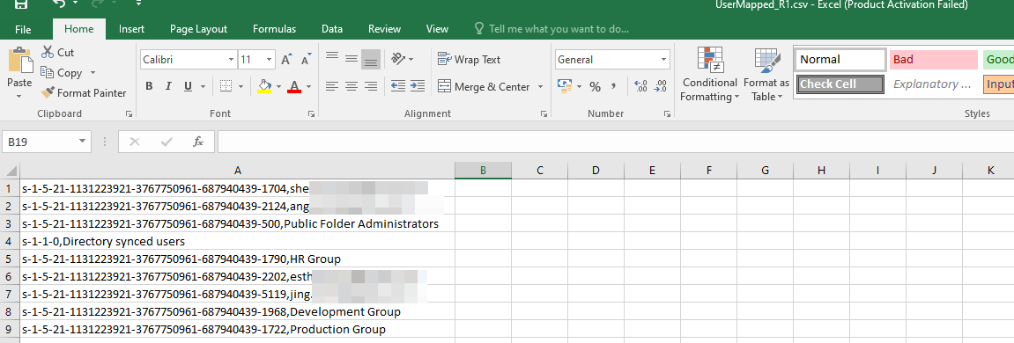
Task: Open Alignment group dialog launcher
Action: [544, 113]
